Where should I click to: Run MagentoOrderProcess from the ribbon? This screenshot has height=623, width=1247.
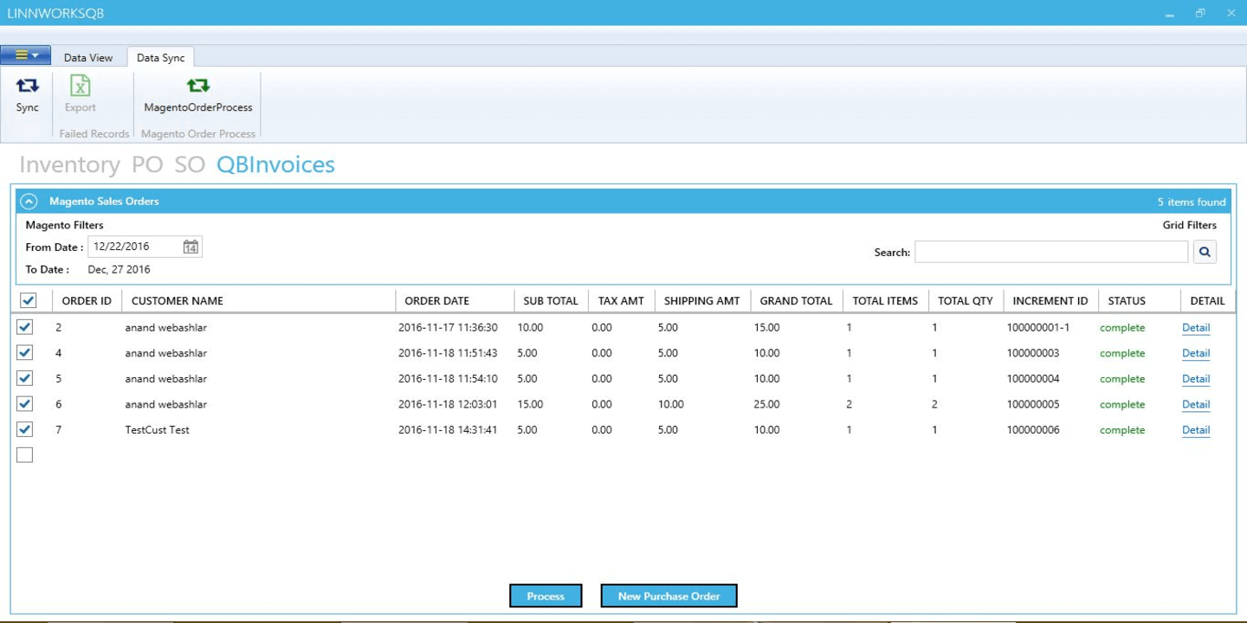click(x=198, y=86)
